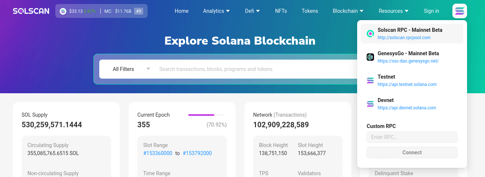The height and width of the screenshot is (177, 485).
Task: Open the Solana network selector icon
Action: [460, 11]
